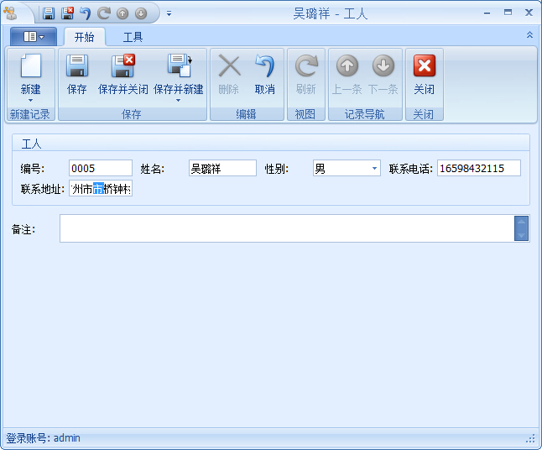Collapse the ribbon using the double chevron

point(529,35)
